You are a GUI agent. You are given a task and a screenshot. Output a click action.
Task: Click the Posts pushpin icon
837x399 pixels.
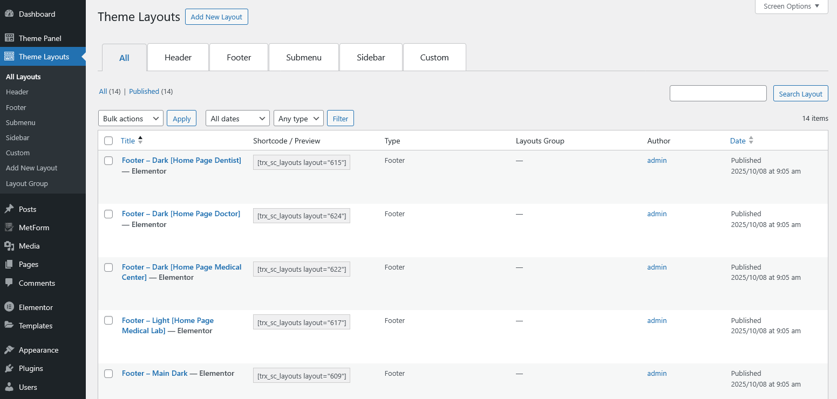[9, 209]
